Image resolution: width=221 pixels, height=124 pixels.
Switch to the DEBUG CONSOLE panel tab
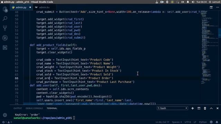coord(34,108)
